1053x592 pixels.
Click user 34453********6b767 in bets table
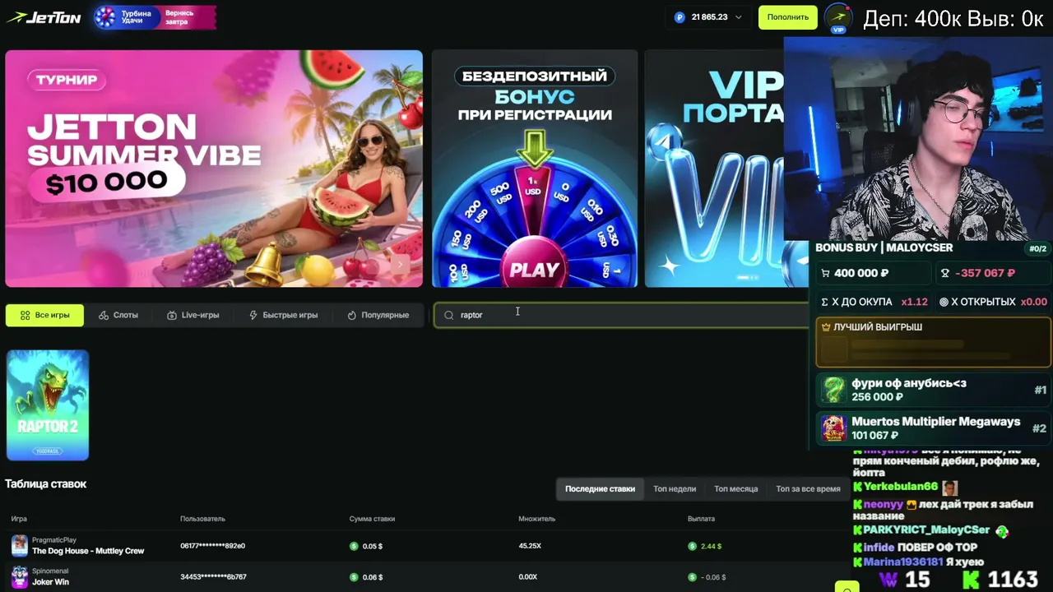click(x=213, y=577)
